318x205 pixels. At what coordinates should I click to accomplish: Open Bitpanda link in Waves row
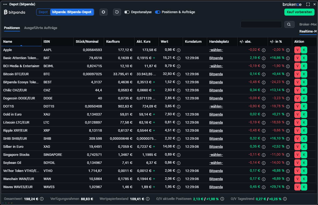(216, 187)
